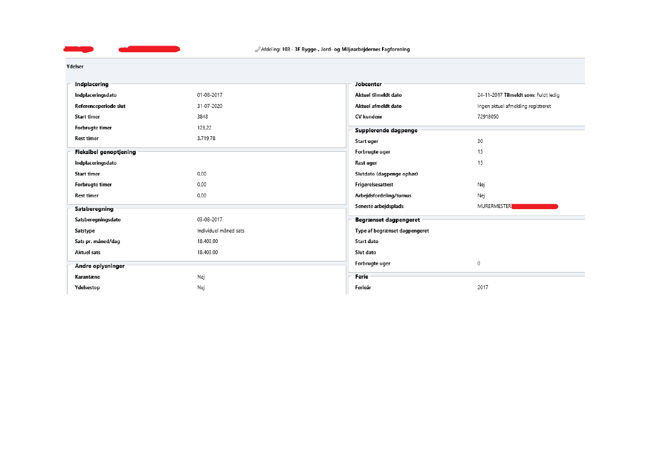Open the Ydelser tab header

[75, 66]
